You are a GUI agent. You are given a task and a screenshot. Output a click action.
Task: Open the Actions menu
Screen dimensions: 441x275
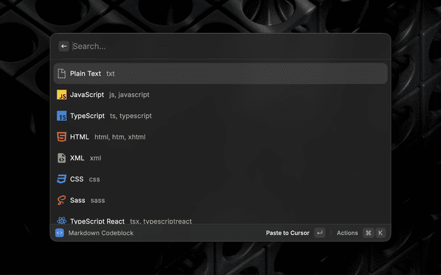[x=347, y=233]
